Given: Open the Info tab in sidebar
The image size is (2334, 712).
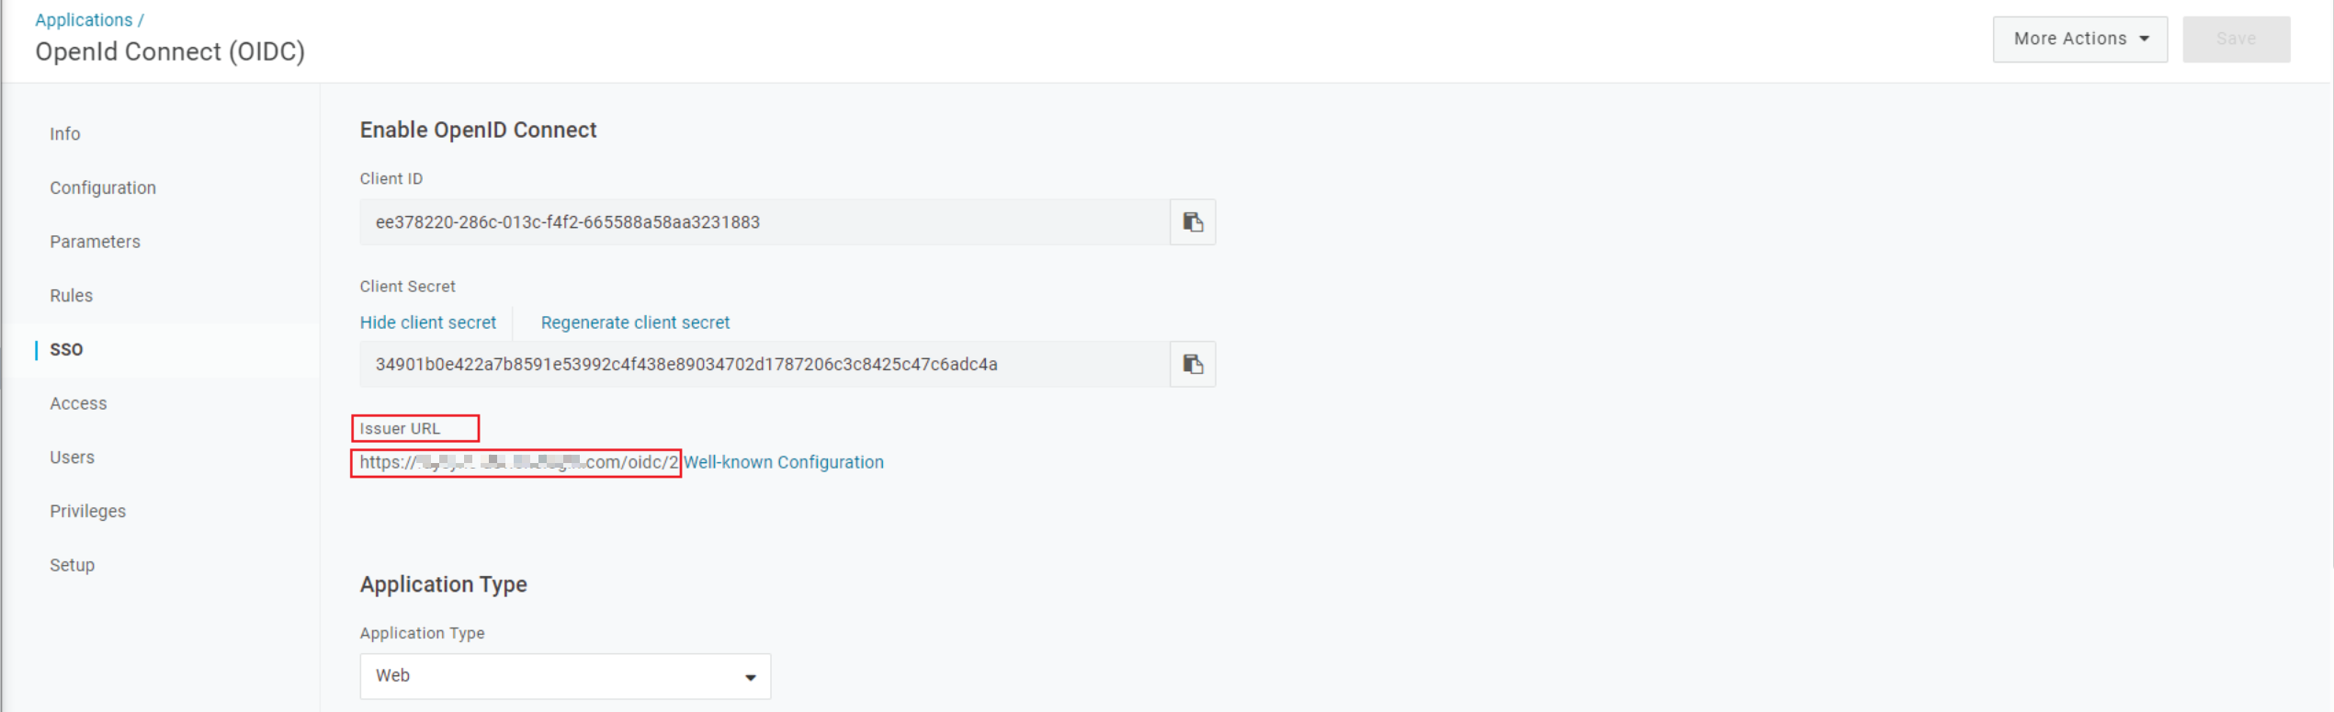Looking at the screenshot, I should (x=65, y=134).
